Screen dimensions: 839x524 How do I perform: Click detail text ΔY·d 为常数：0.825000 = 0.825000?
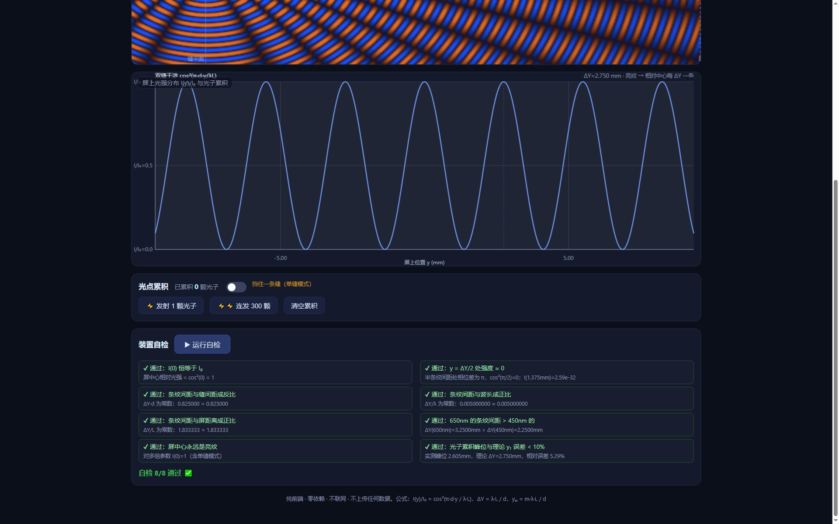[x=186, y=404]
